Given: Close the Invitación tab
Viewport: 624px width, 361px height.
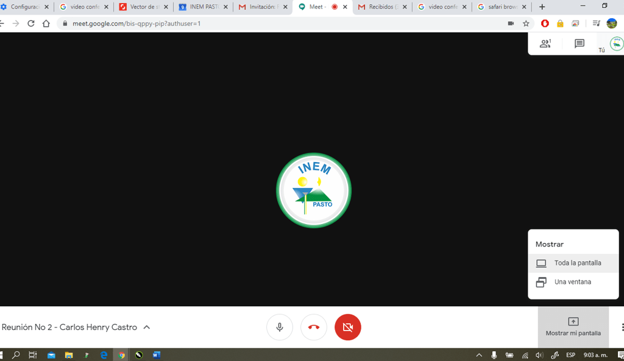Looking at the screenshot, I should (285, 7).
